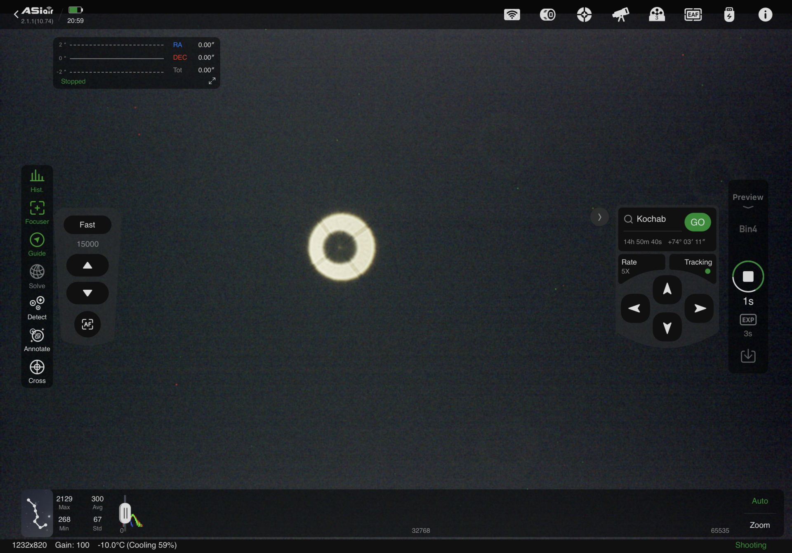Click the 1232x820 resolution text
This screenshot has width=792, height=553.
tap(29, 545)
